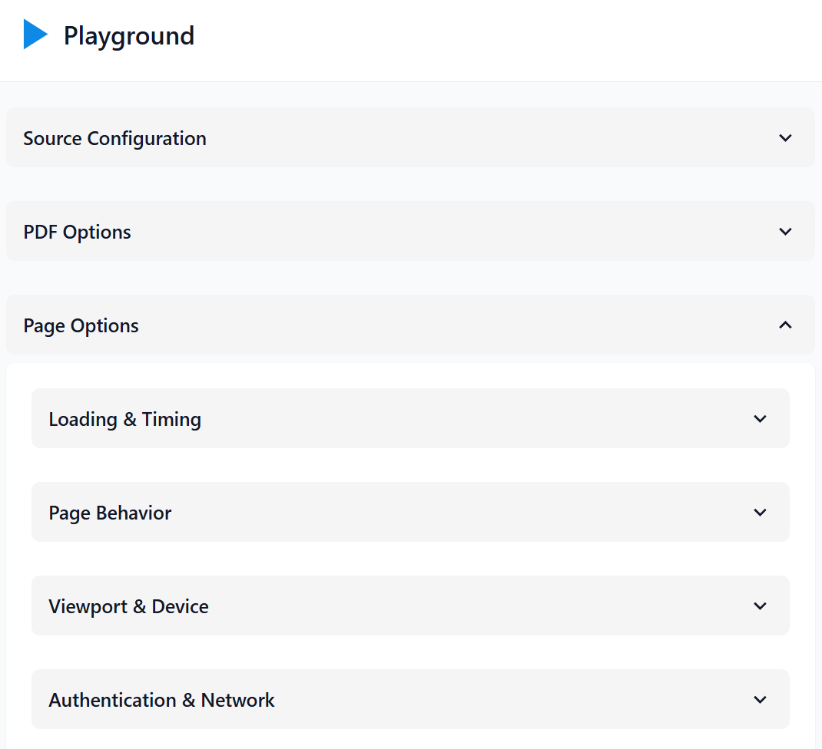
Task: Click the Playground title text
Action: (128, 35)
